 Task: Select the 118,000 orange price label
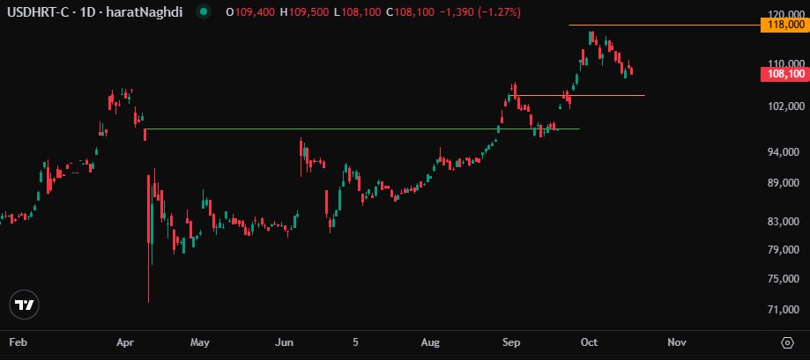click(x=782, y=26)
